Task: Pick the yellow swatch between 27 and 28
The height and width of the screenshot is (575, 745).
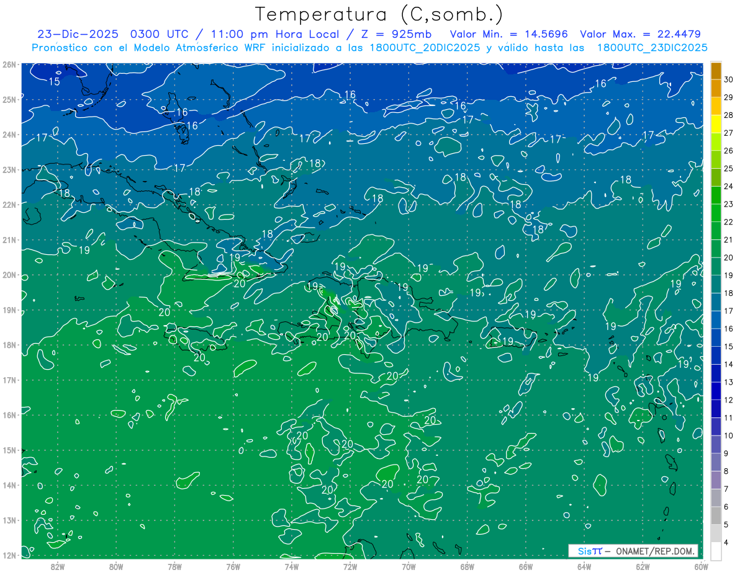Action: [716, 124]
